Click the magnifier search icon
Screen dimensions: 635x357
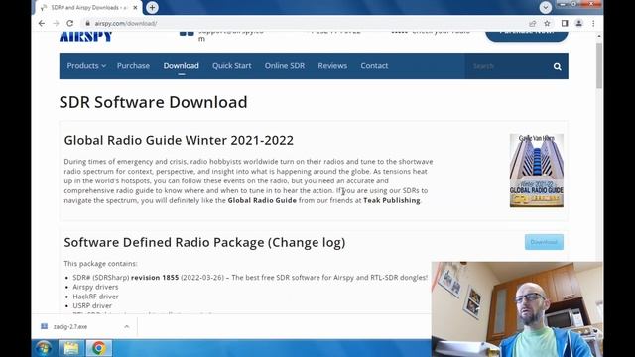click(558, 66)
